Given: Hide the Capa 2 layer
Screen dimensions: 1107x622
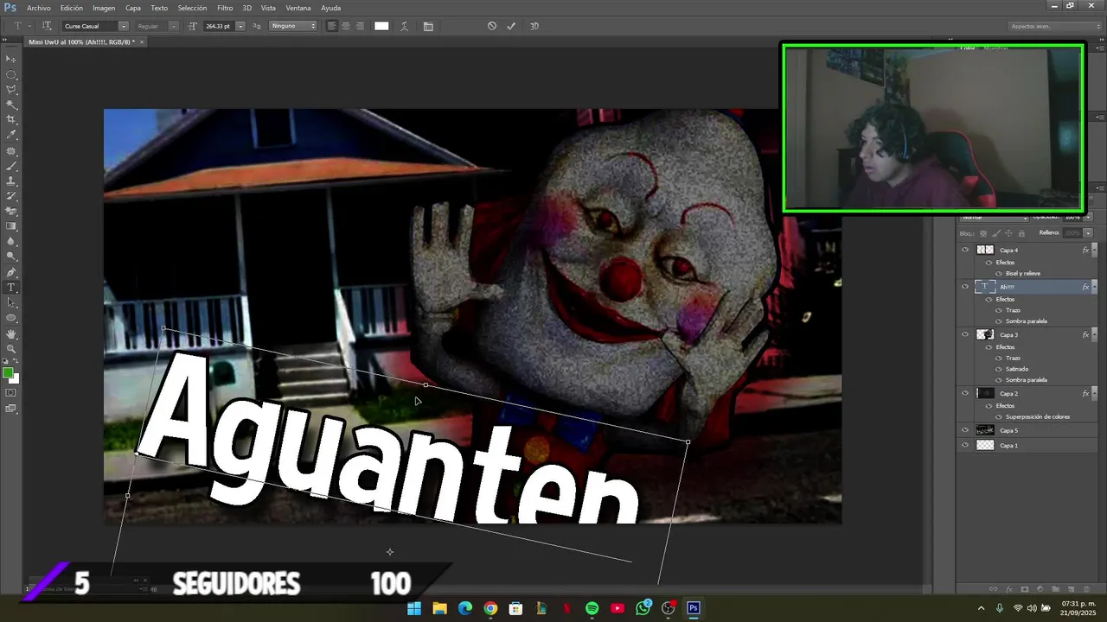Looking at the screenshot, I should [x=965, y=393].
